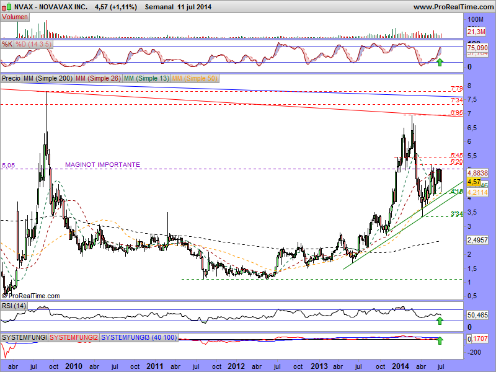Click the 4,57 (+1,11%) quote text
496x372 pixels.
pyautogui.click(x=116, y=7)
